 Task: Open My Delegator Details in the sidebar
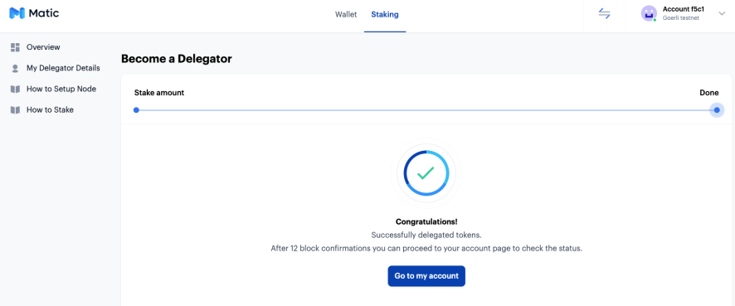click(63, 68)
